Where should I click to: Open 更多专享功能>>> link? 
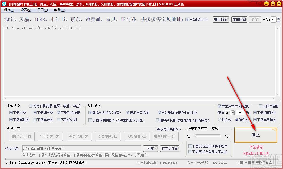169,129
